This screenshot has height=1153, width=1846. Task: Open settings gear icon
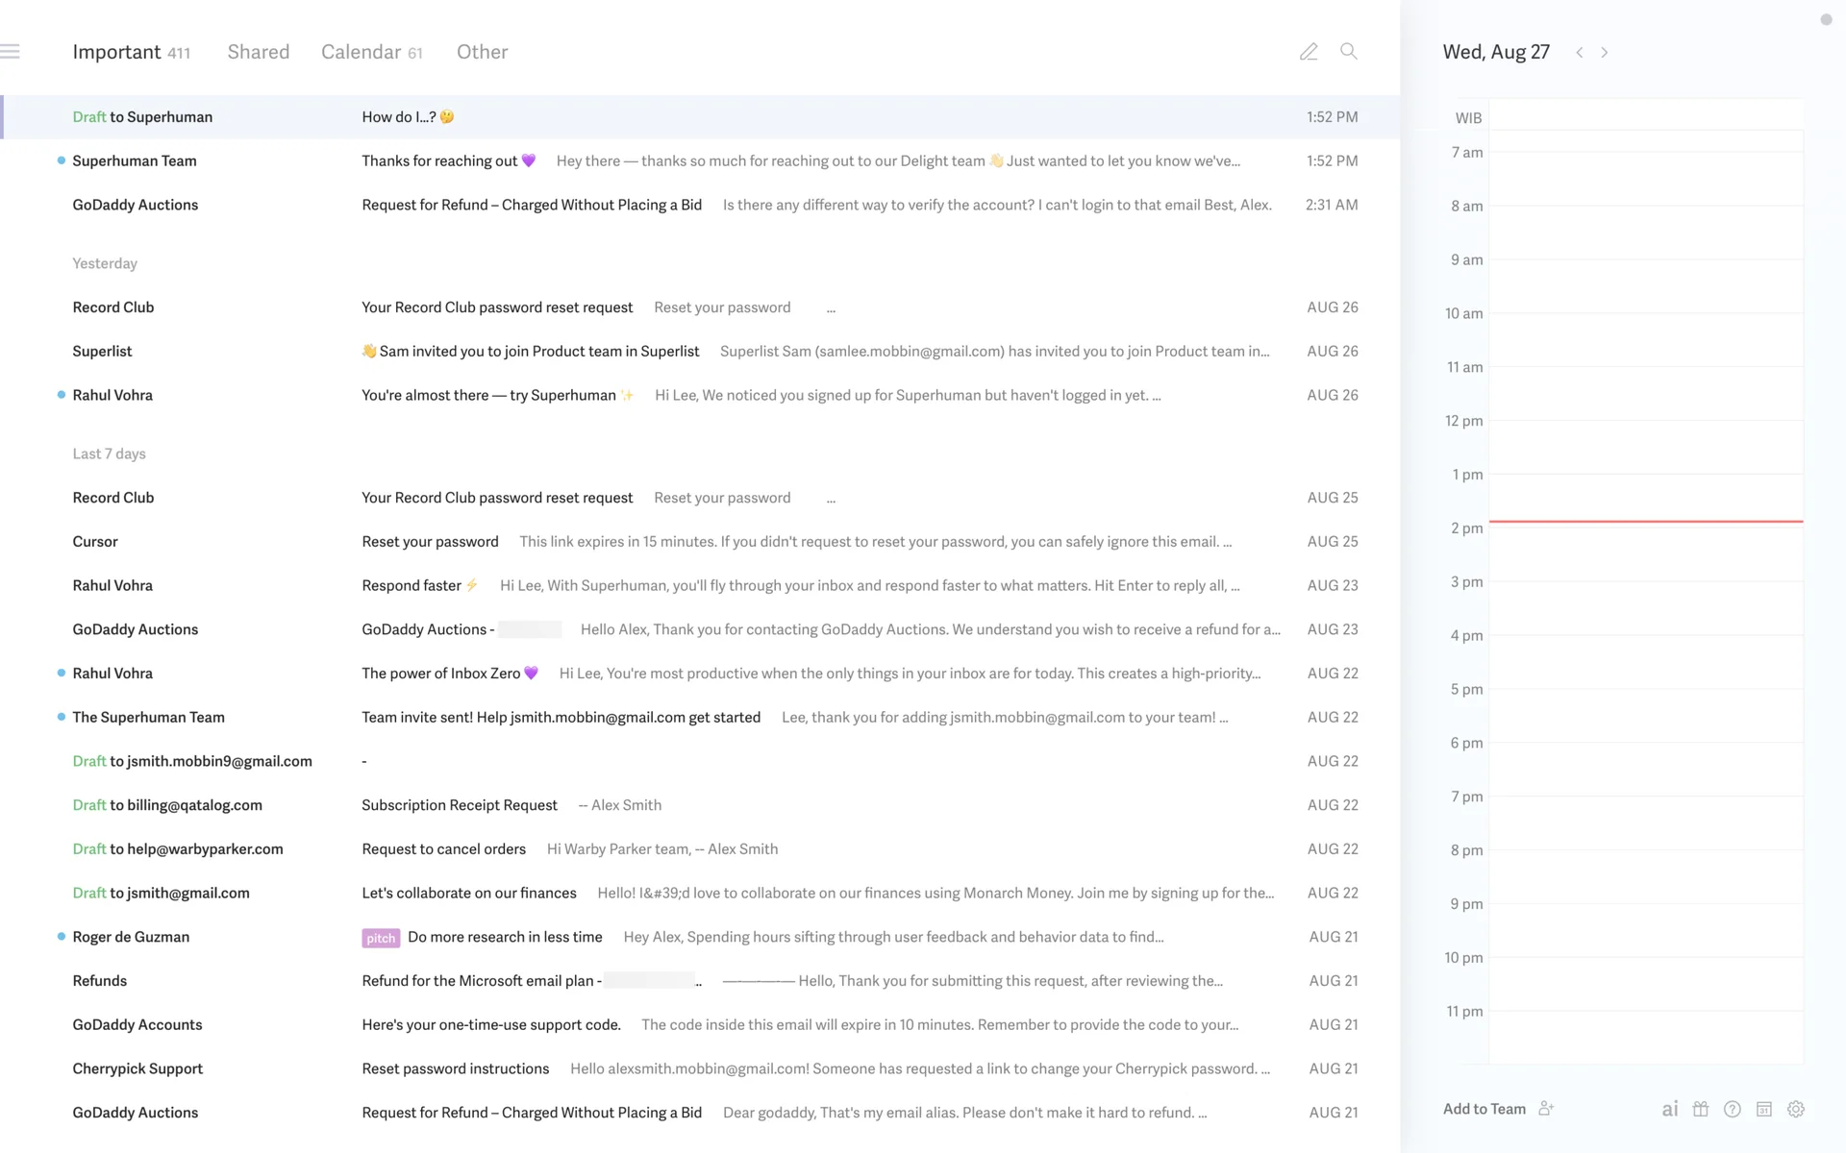pos(1796,1109)
